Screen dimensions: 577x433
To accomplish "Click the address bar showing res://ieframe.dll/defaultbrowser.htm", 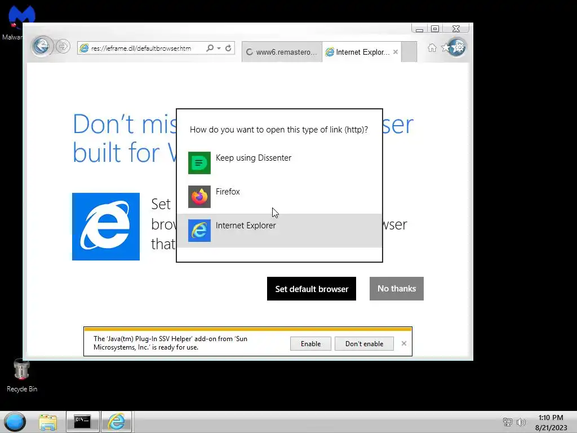I will tap(141, 48).
